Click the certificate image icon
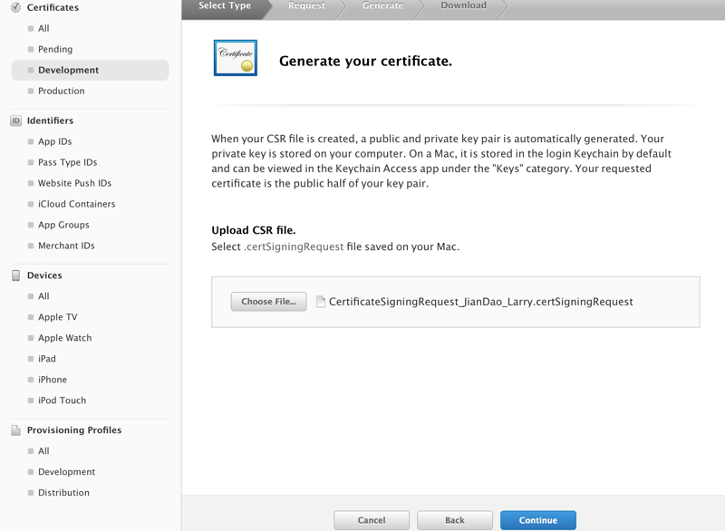 point(236,58)
